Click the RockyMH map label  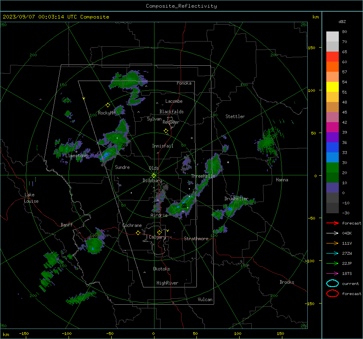(x=106, y=113)
